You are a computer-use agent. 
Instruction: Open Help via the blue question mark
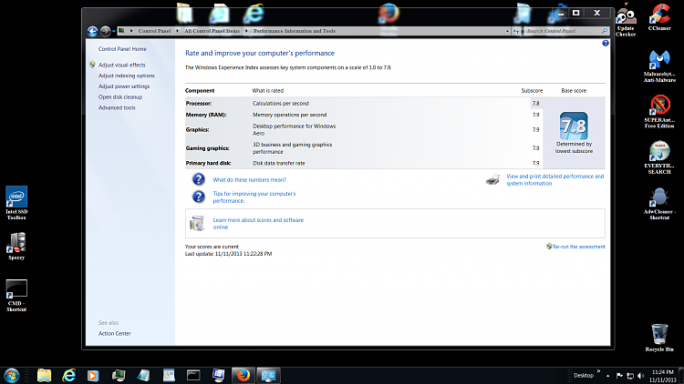[605, 43]
